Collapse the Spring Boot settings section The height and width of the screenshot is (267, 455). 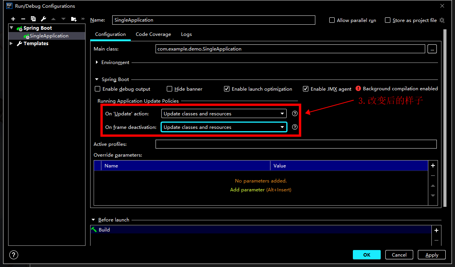(x=97, y=79)
